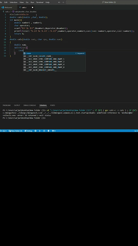This screenshot has width=138, height=246.
Task: Click calc function breadcrumb in editor header
Action: [x=24, y=12]
